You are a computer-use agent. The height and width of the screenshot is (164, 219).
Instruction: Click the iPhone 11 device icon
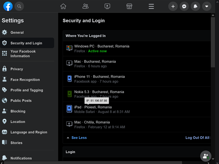(69, 79)
